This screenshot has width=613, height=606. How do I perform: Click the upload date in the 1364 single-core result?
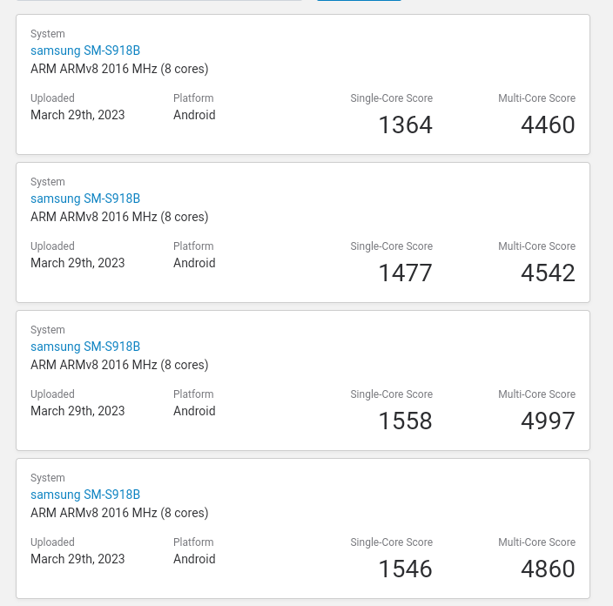[x=77, y=115]
